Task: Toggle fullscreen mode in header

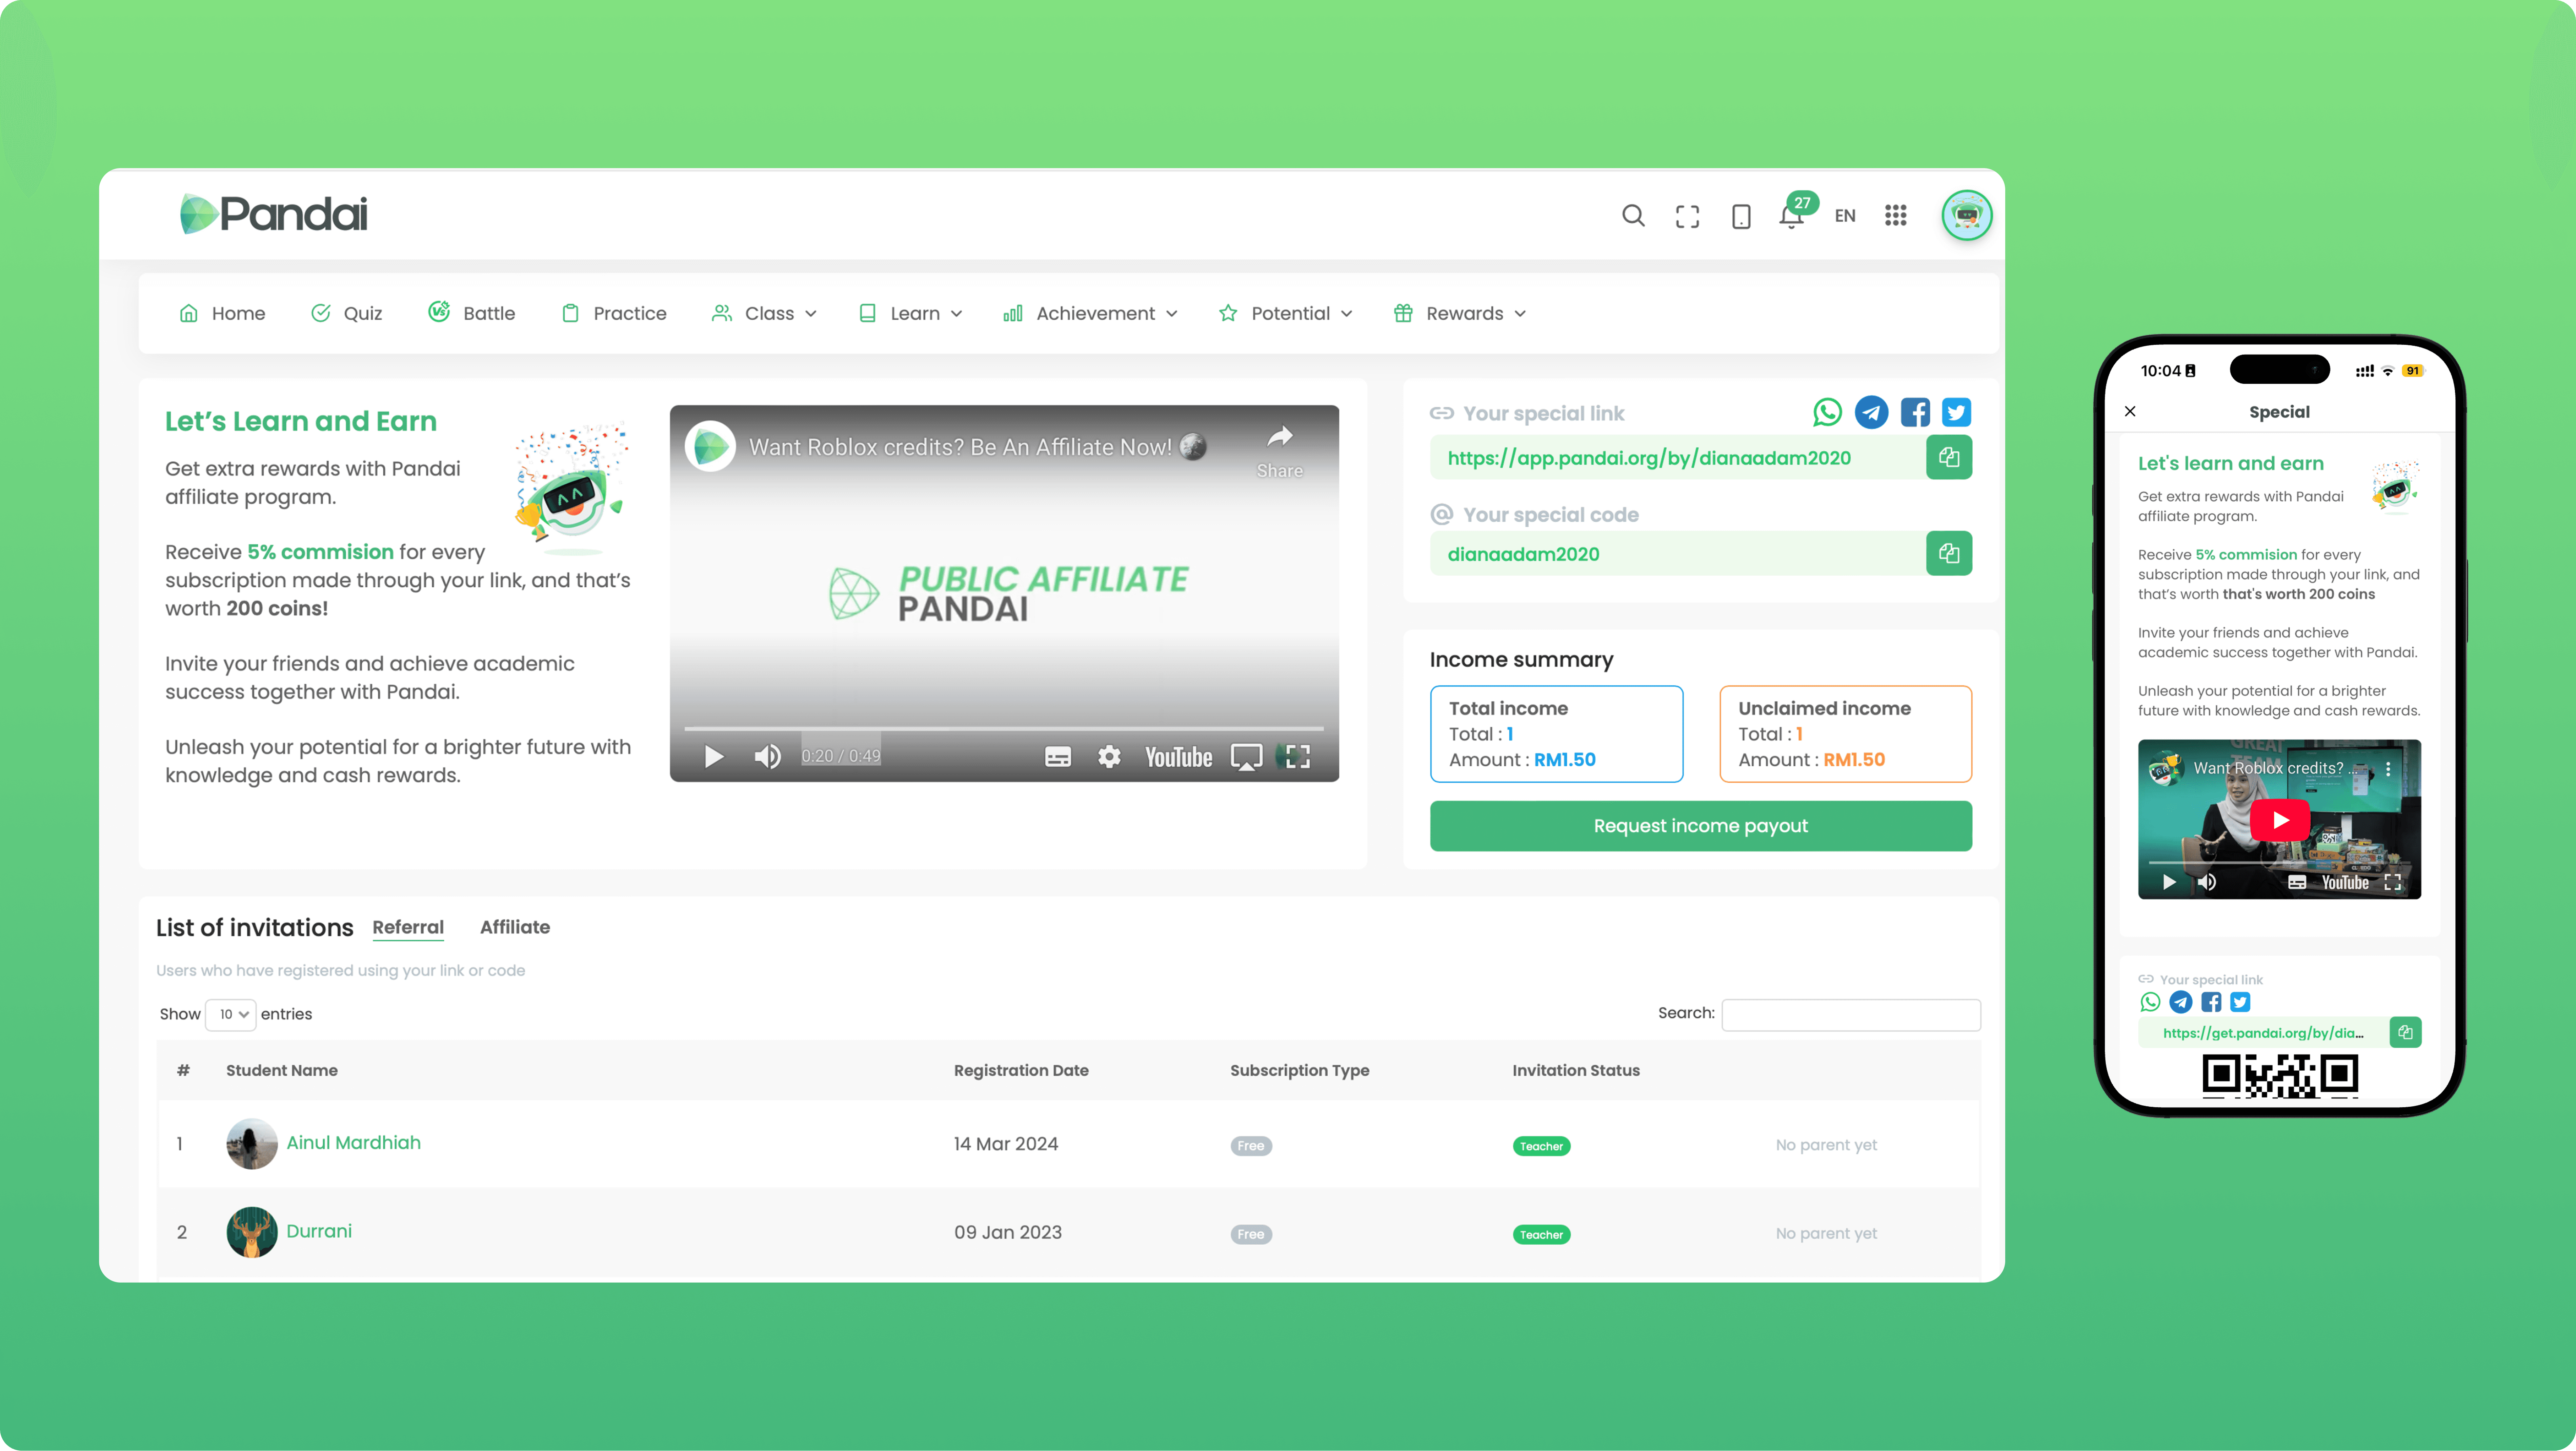Action: click(1687, 216)
